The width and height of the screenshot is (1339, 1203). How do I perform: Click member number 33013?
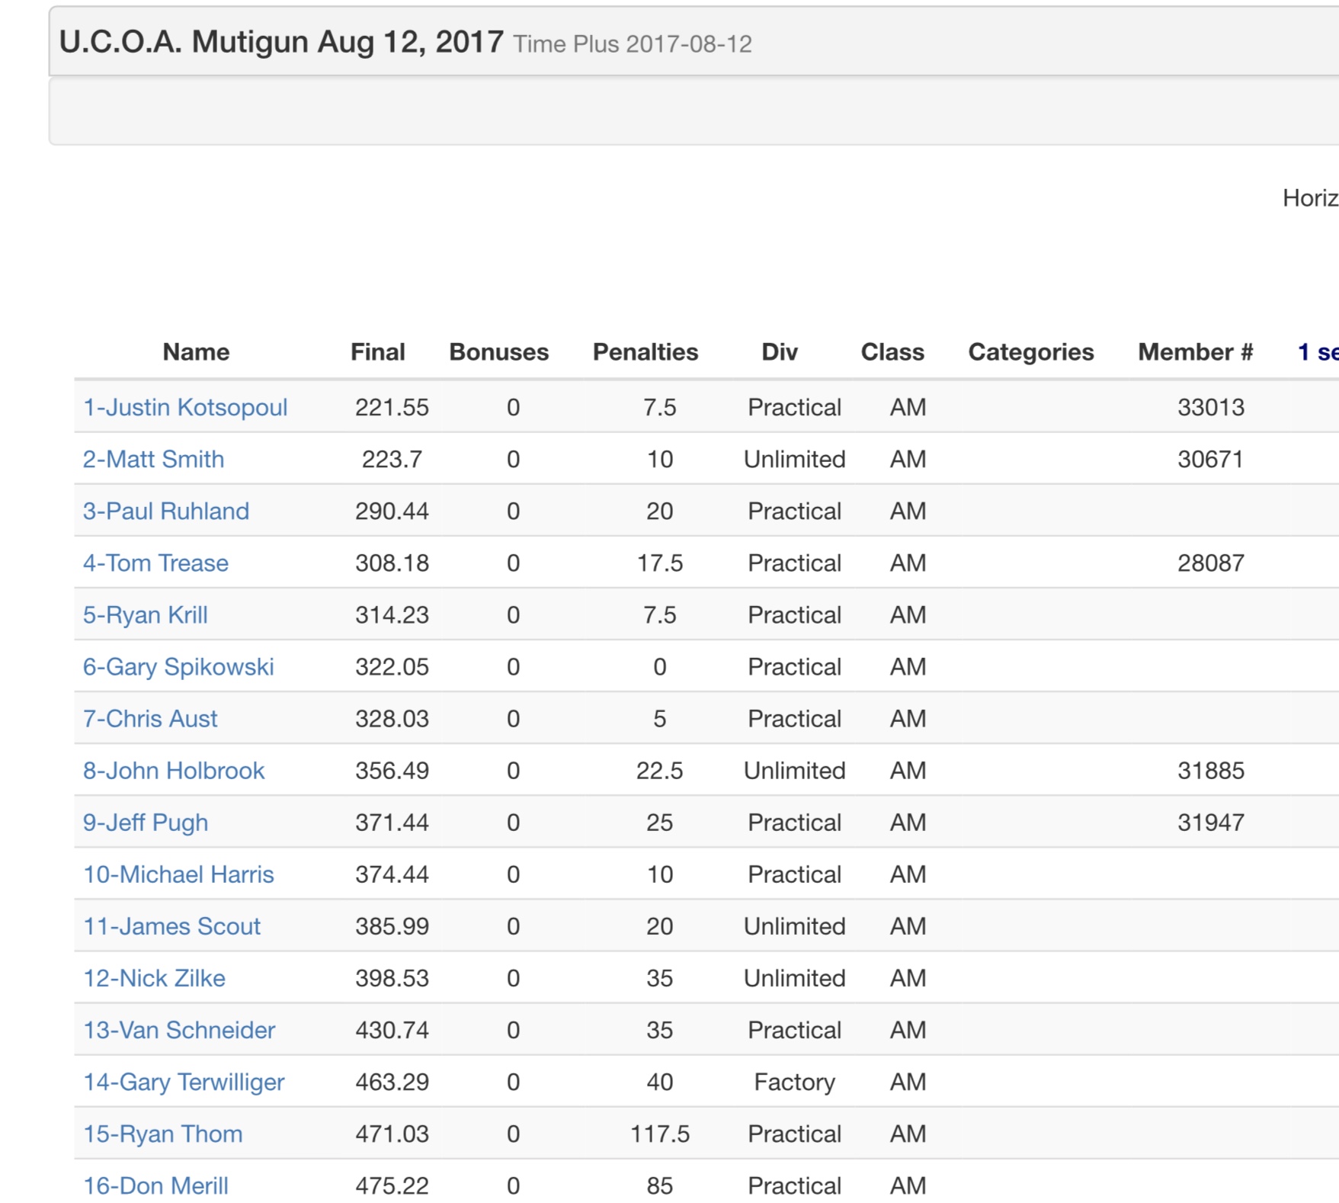click(1210, 407)
